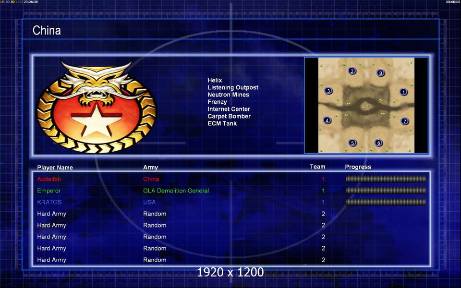Click the Progress column header
This screenshot has width=461, height=288.
pos(358,167)
